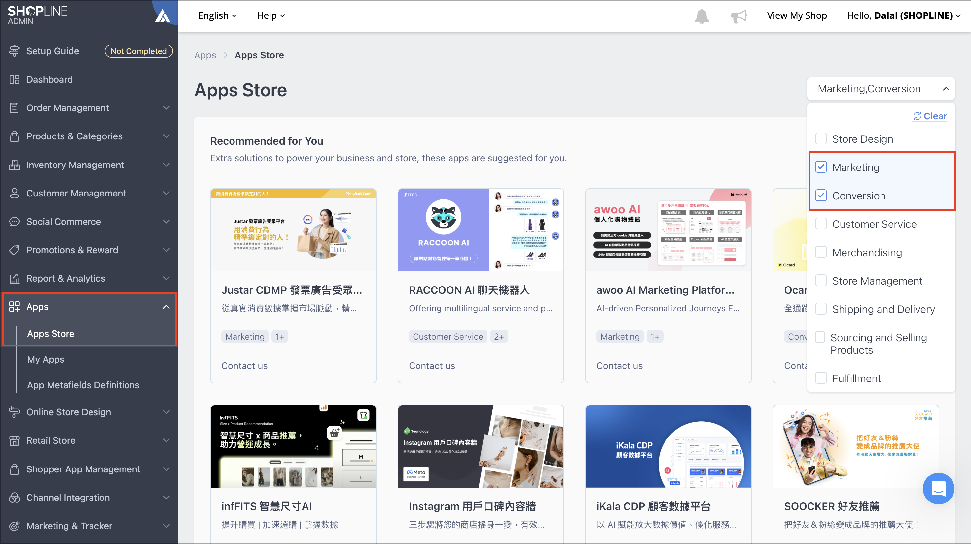Click the Promotions & Reward tag icon
The image size is (971, 544).
click(14, 250)
